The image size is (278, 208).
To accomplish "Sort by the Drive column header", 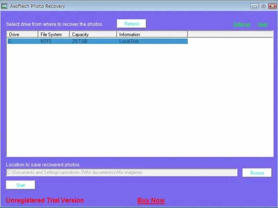I will coord(22,34).
